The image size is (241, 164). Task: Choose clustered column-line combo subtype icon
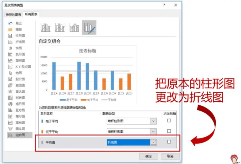[46, 28]
